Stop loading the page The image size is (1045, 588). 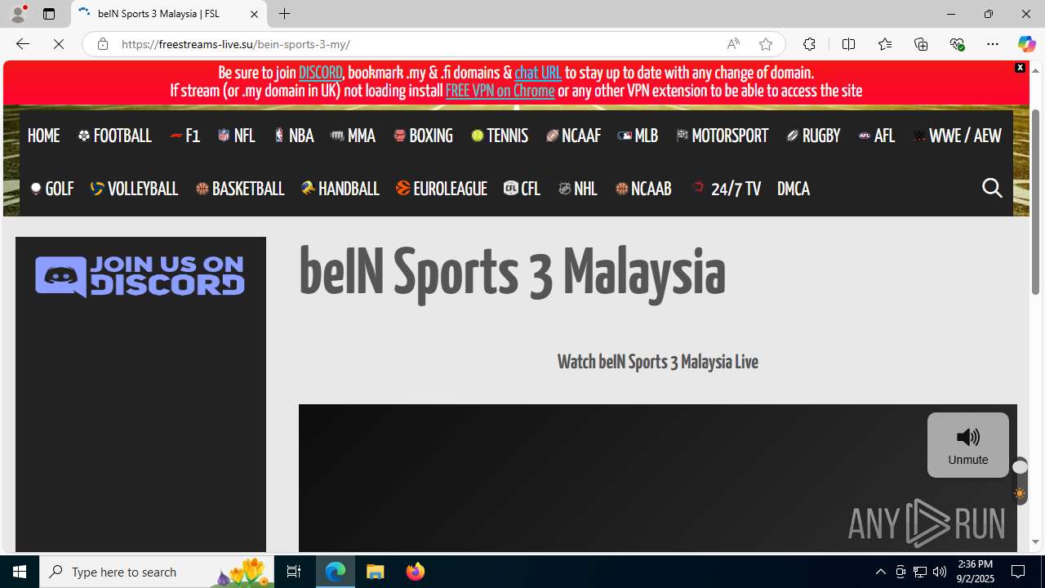click(x=59, y=44)
